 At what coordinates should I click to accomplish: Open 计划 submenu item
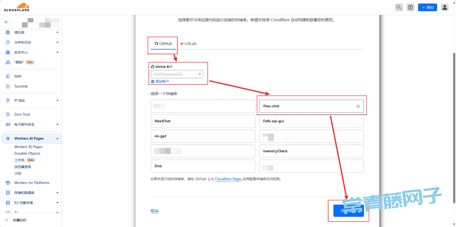(18, 174)
